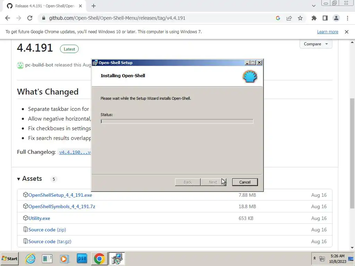Screen dimensions: 355x266
Task: Select the Release 4.4.191 browser tab
Action: [x=44, y=6]
